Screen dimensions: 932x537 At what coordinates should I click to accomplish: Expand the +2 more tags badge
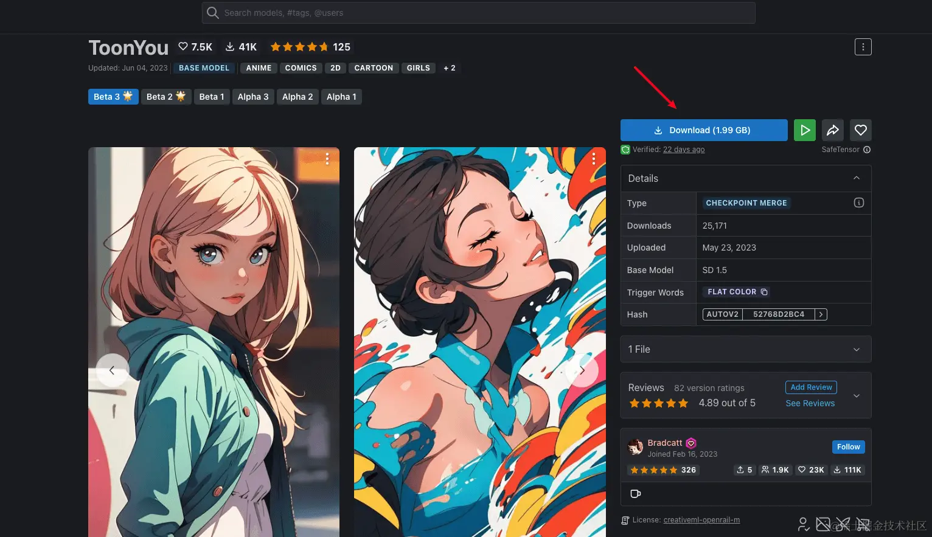coord(450,68)
